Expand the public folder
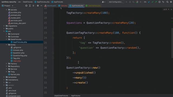173x97 pixels. click(x=4, y=29)
